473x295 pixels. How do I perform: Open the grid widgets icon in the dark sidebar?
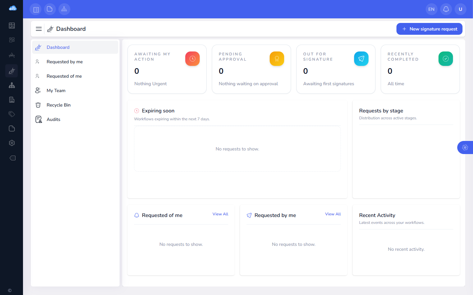click(12, 40)
